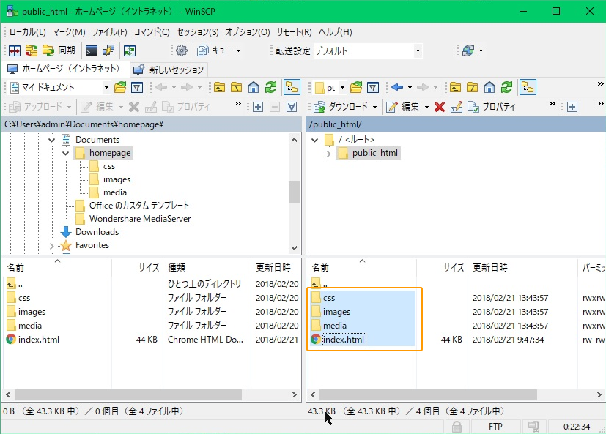
Task: Click the filter icon in remote panel toolbar
Action: (373, 88)
